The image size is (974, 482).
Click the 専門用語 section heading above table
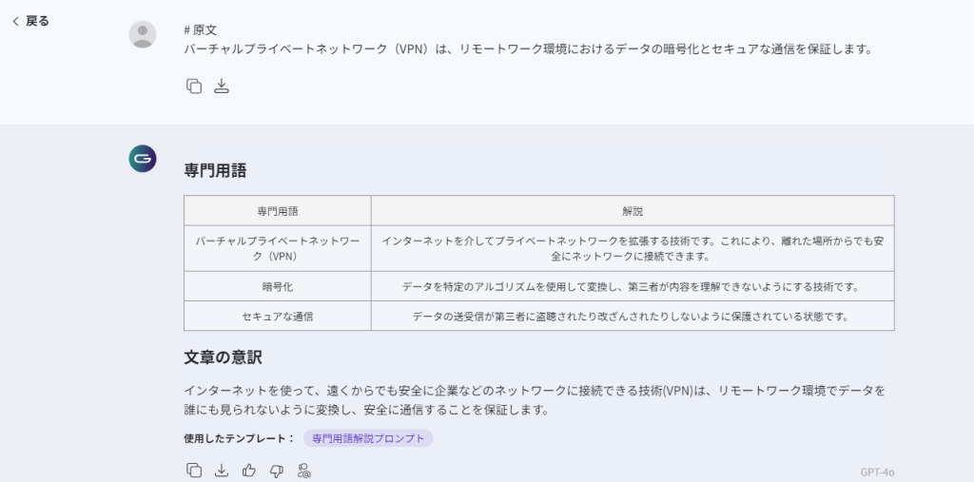215,171
